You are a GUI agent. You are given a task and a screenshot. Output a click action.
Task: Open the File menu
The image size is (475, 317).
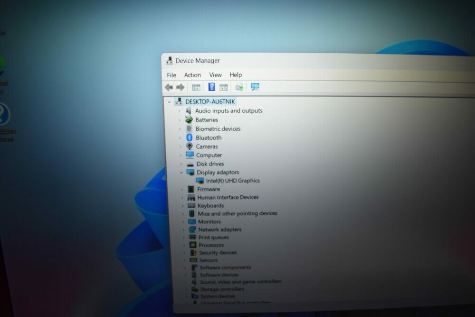[171, 75]
